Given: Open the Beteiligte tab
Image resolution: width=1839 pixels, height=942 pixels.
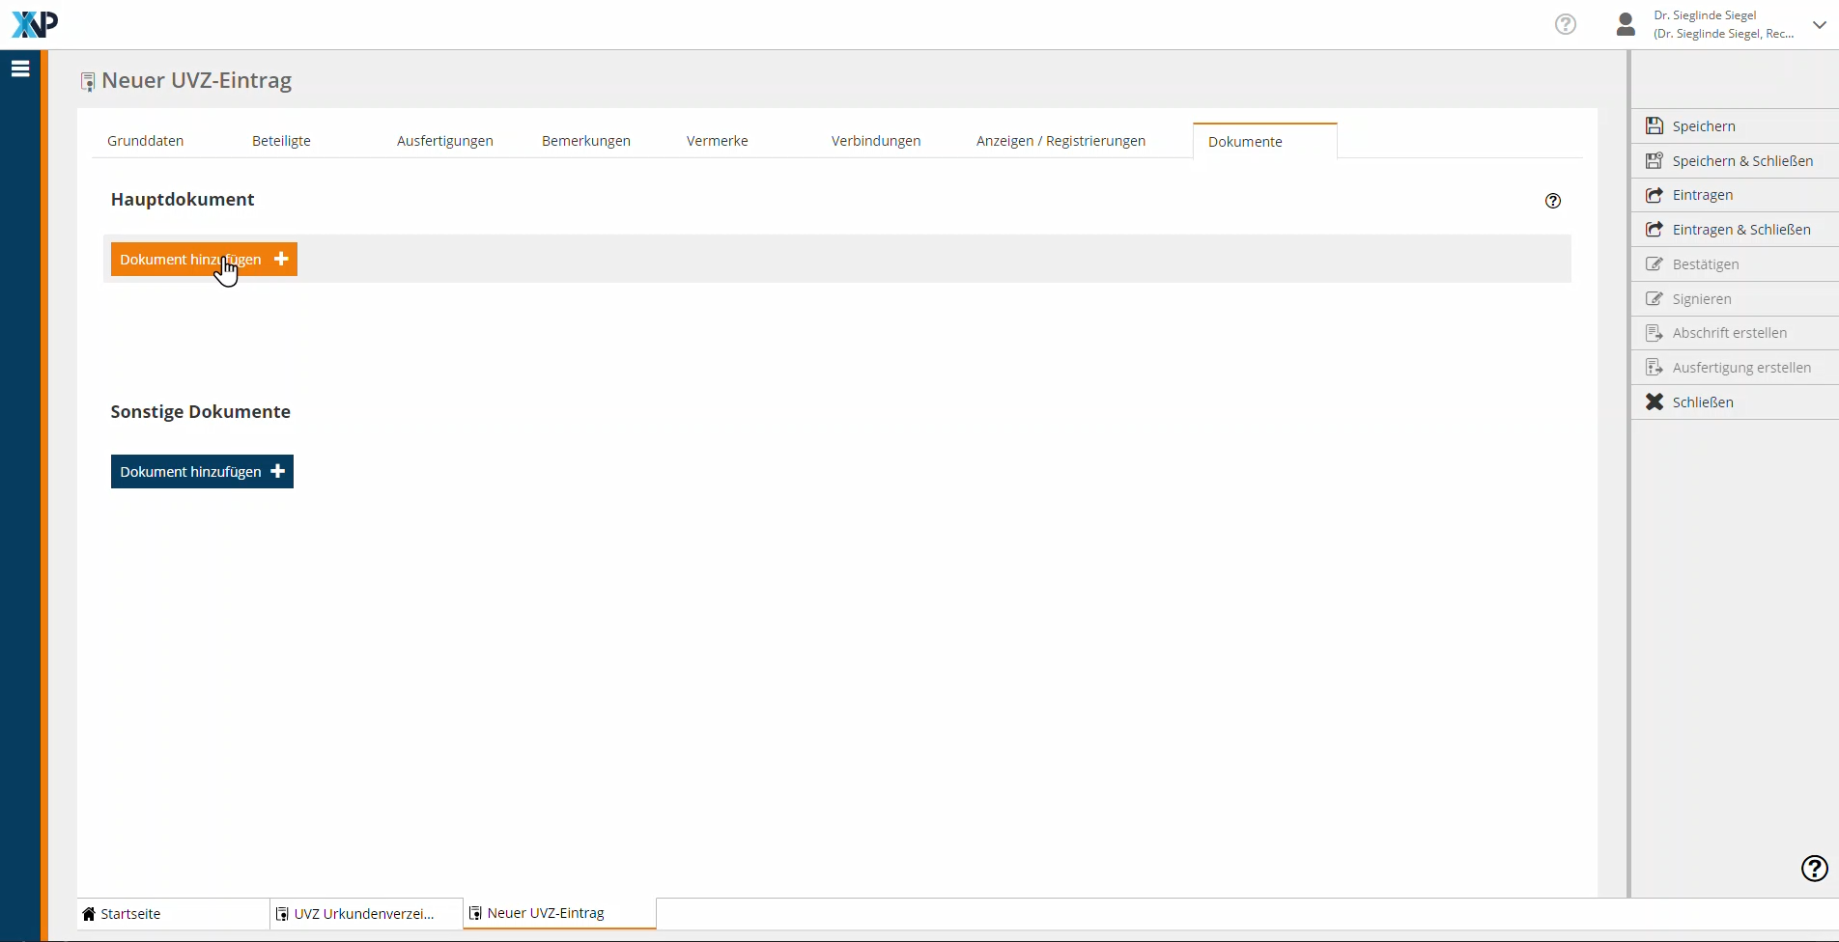Looking at the screenshot, I should coord(281,141).
